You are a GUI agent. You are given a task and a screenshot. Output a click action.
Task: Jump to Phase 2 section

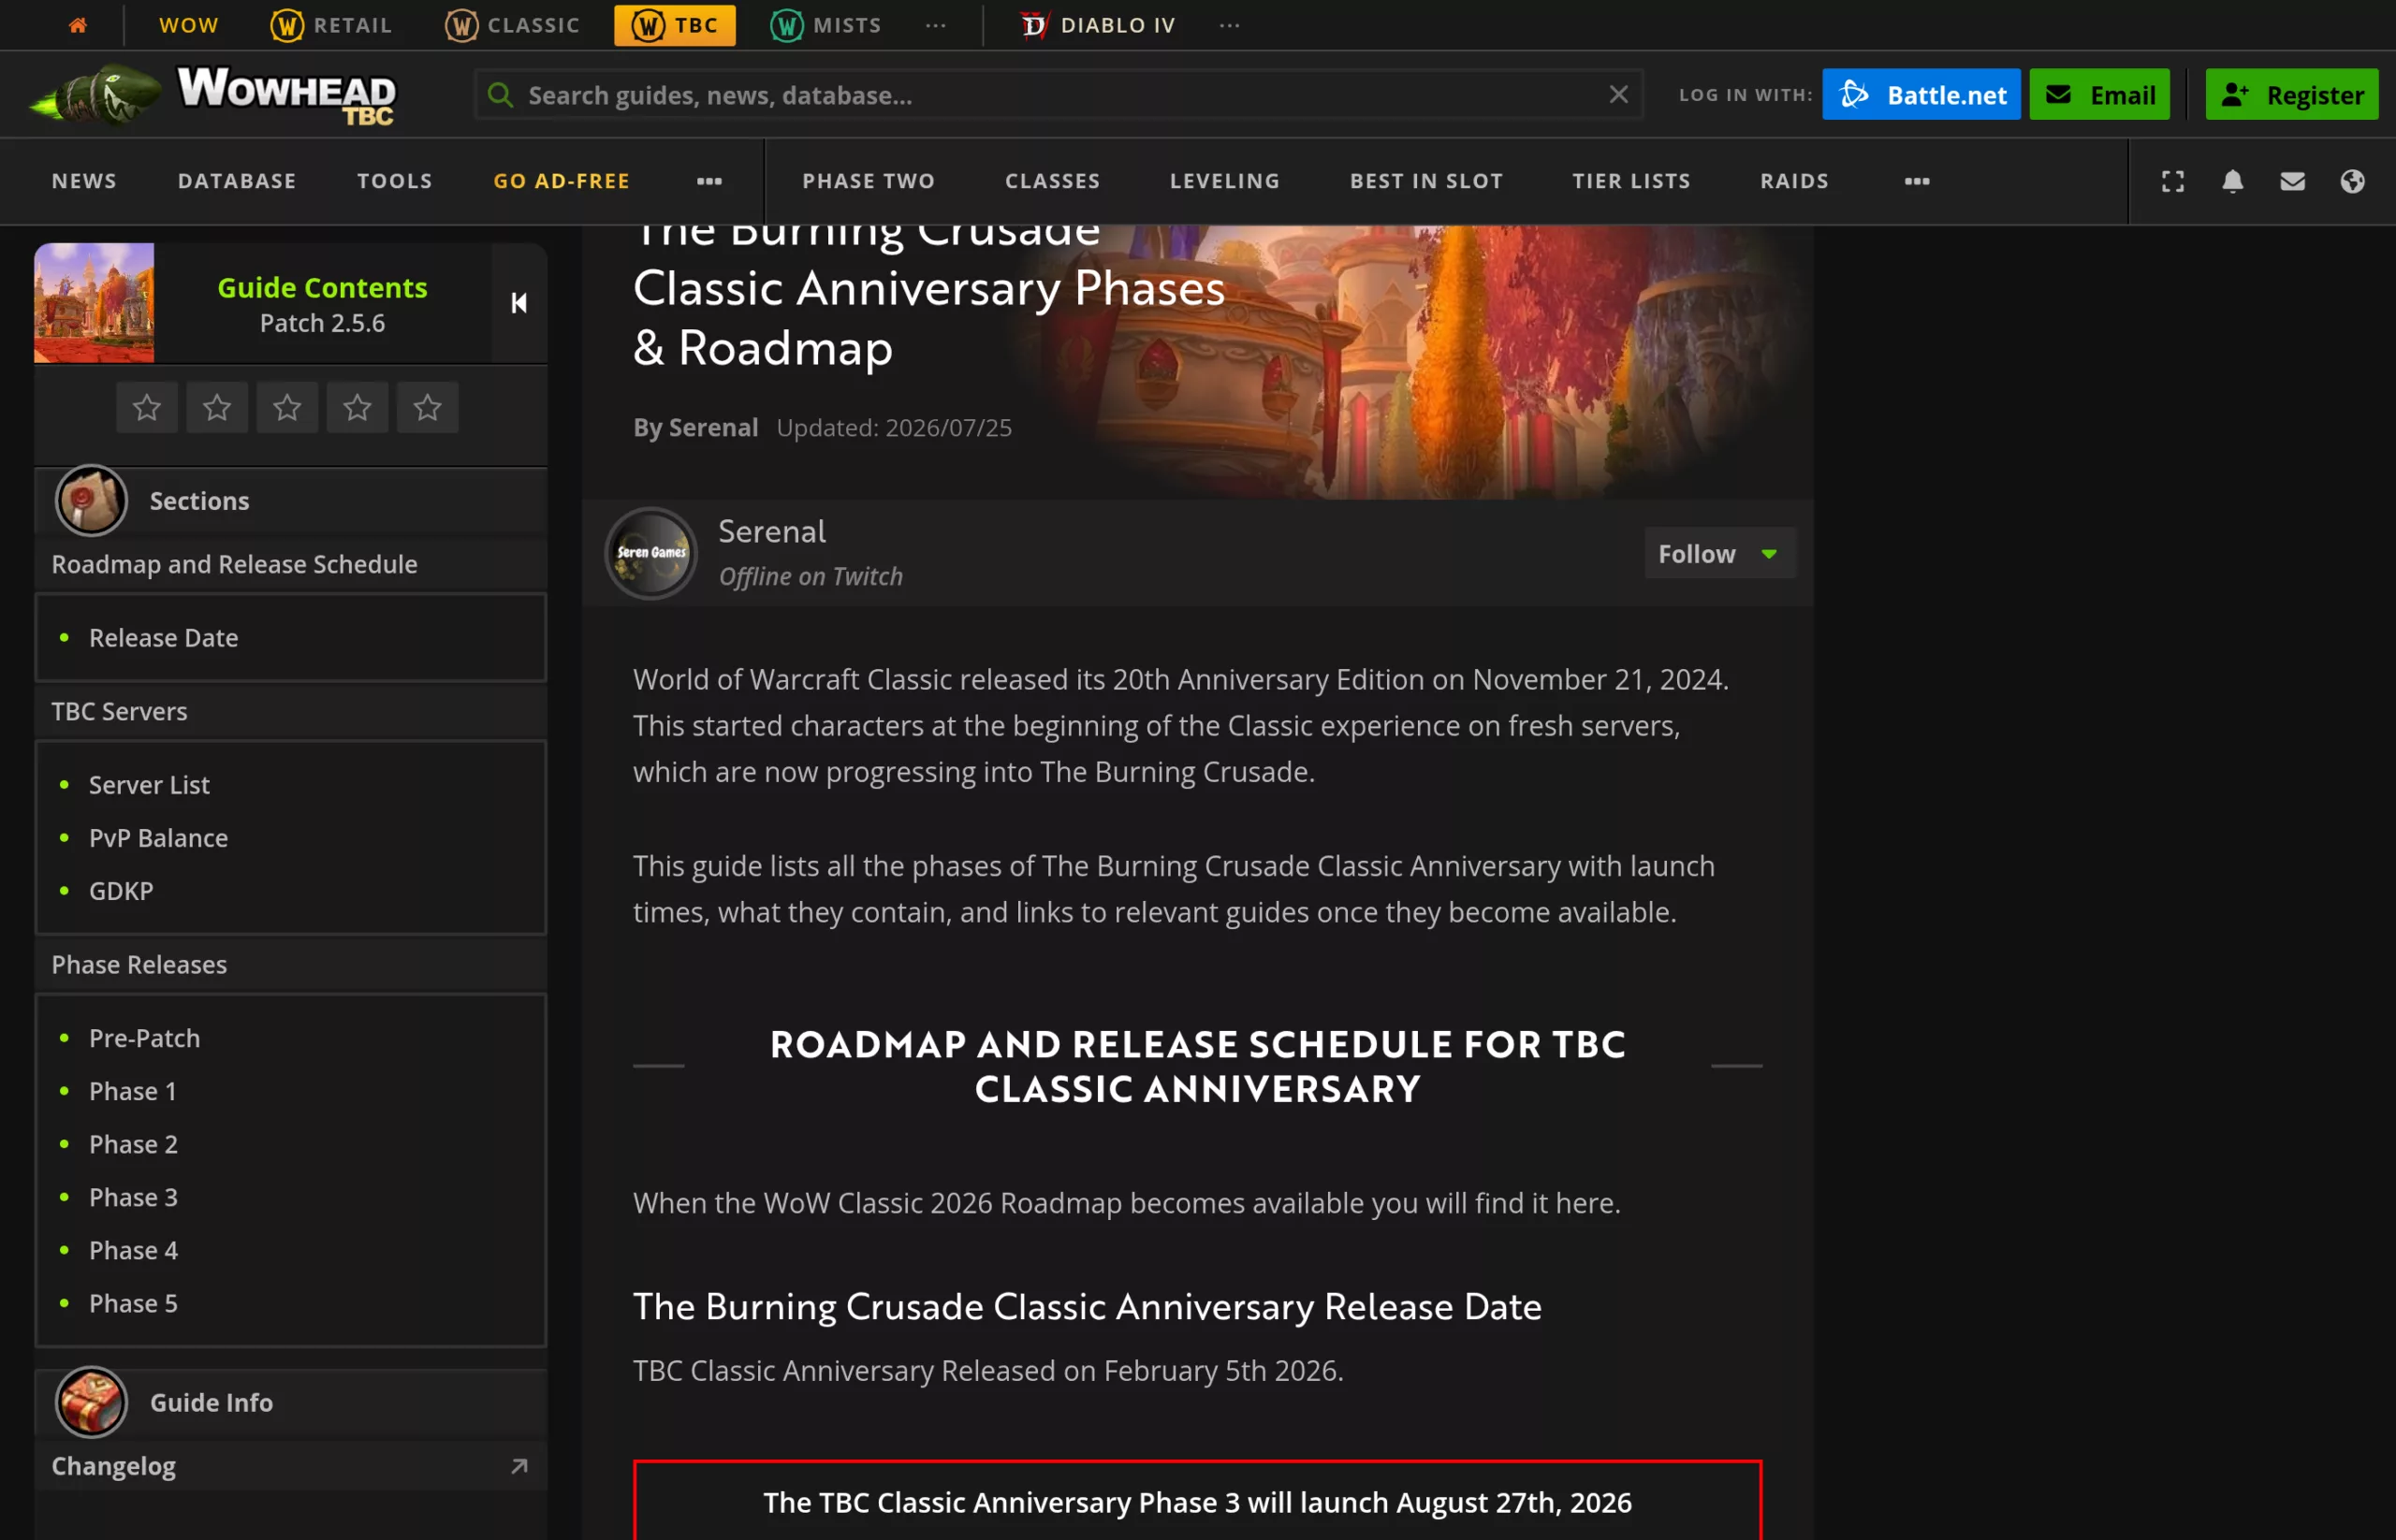click(x=133, y=1144)
